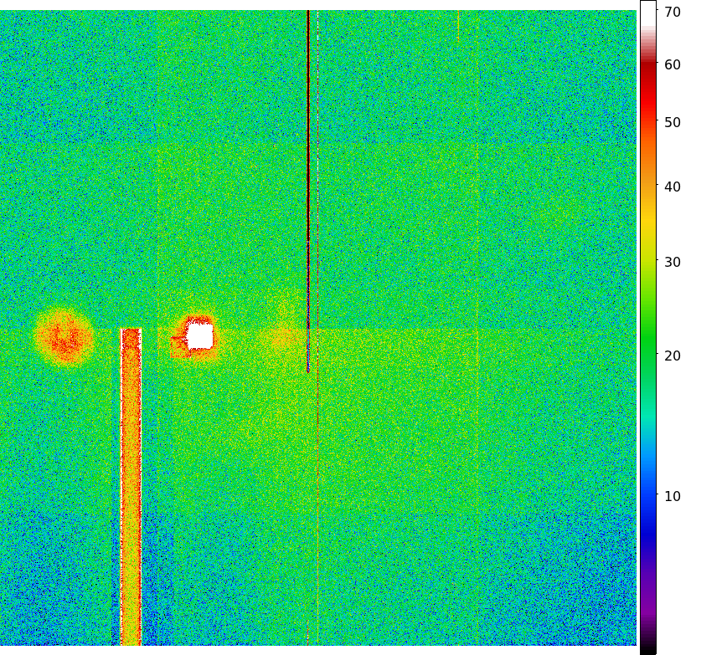Screen dimensions: 727x655
Task: Click the thin dark red vertical line
Action: [308, 167]
